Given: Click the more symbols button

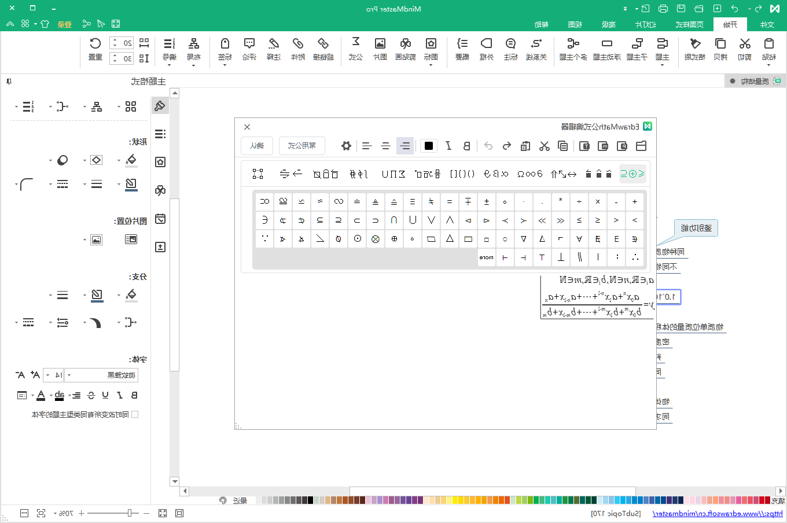Looking at the screenshot, I should point(487,257).
